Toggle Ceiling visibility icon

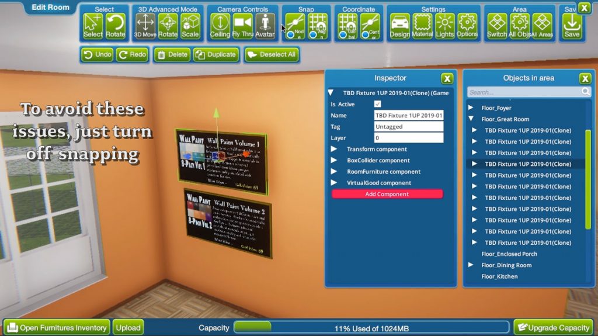pos(220,26)
